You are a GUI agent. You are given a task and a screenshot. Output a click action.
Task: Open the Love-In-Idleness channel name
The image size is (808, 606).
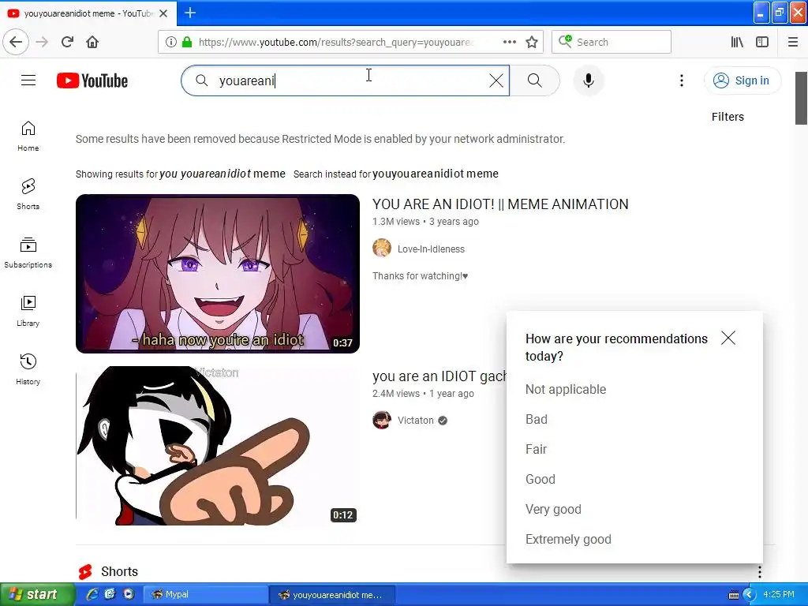tap(431, 249)
